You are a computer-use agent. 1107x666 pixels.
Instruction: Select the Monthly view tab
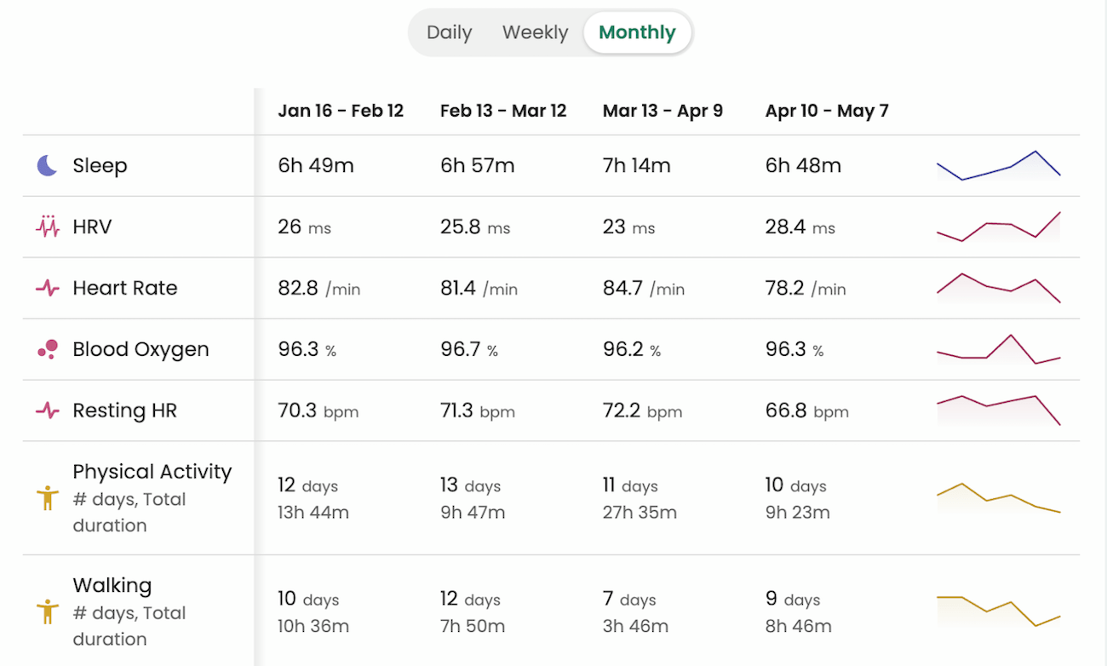637,32
